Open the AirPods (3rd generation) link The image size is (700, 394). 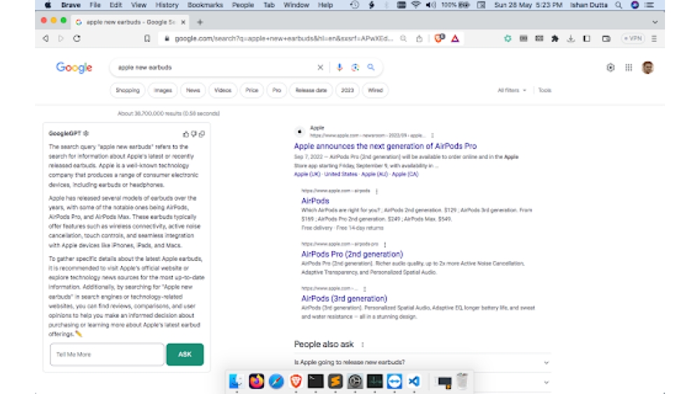pos(344,299)
